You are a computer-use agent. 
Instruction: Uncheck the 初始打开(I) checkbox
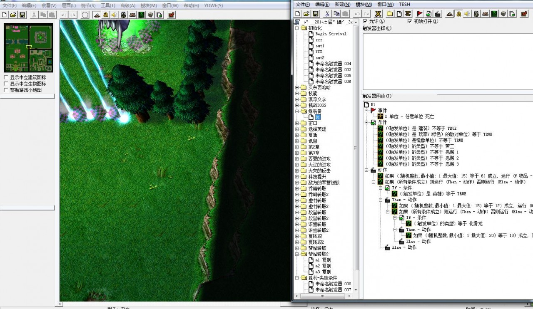point(410,21)
